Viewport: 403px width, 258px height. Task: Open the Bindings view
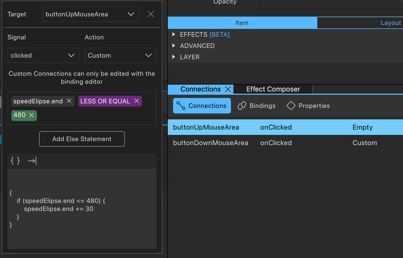pyautogui.click(x=256, y=106)
